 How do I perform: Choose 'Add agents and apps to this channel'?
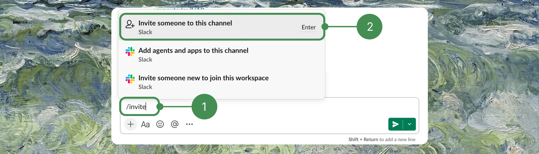click(222, 54)
